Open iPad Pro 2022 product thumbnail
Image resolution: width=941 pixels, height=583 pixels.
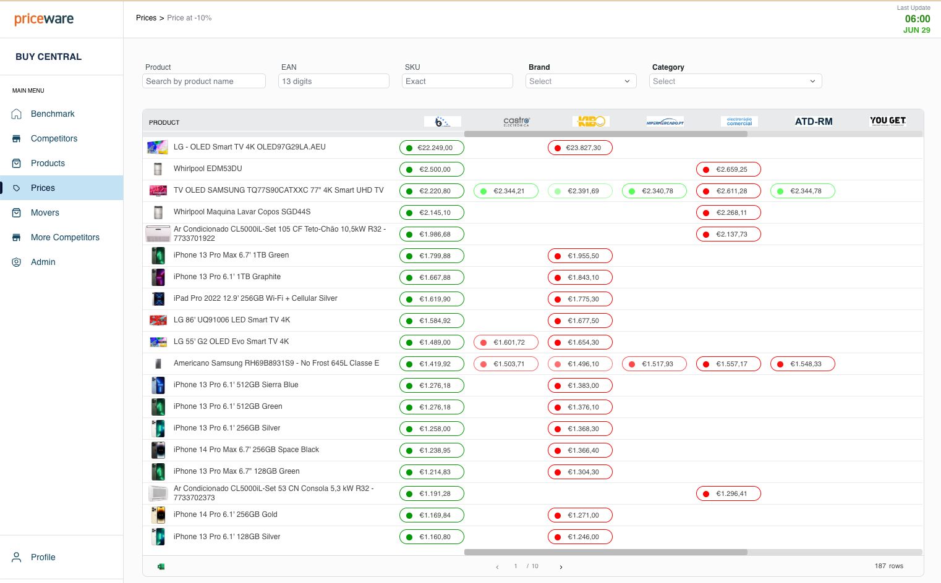[x=158, y=299]
